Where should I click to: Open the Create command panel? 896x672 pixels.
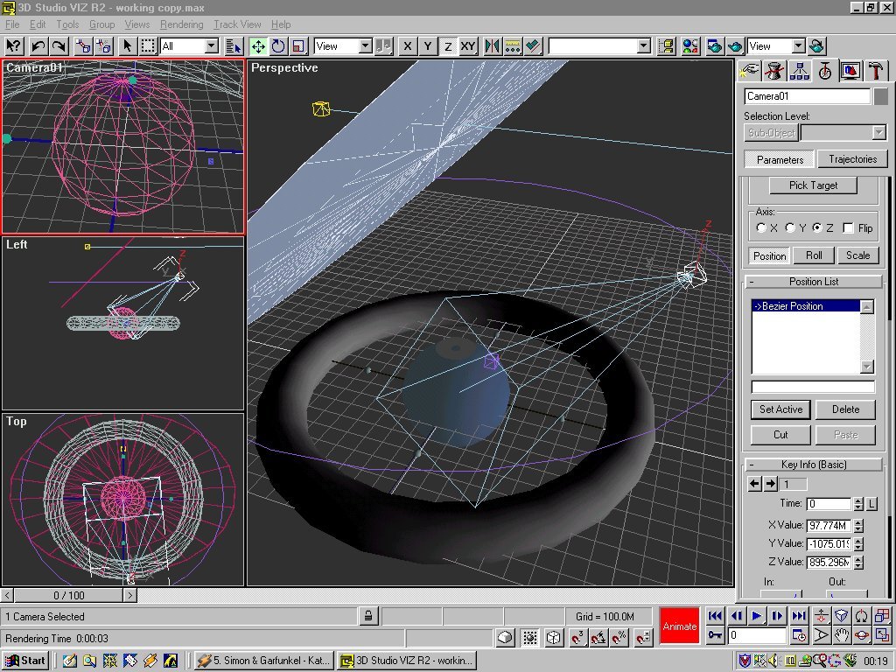749,71
